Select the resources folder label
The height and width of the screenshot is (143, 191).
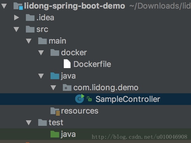pyautogui.click(x=79, y=111)
